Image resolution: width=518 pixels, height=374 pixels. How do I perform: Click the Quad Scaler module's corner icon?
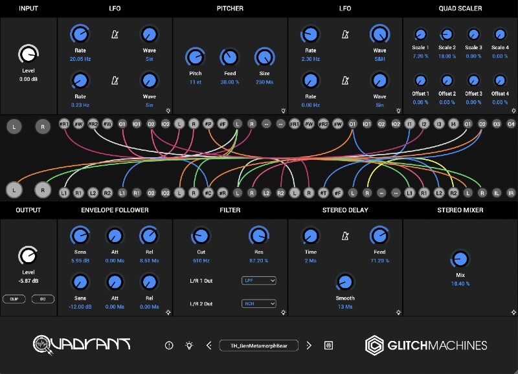[x=513, y=111]
